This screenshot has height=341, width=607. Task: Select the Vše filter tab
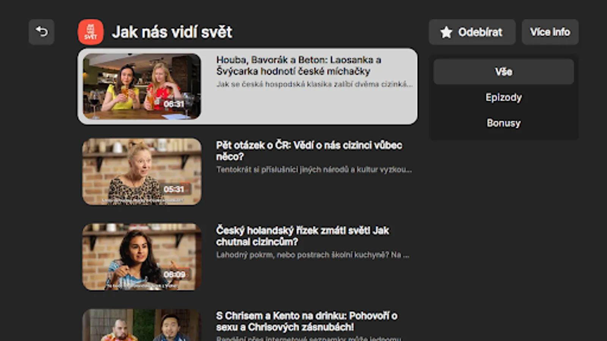click(x=503, y=72)
